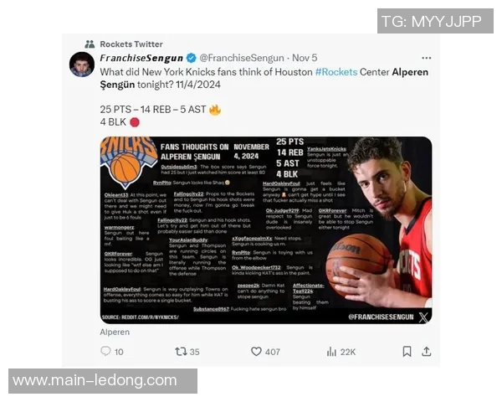Screen dimensions: 502x402
Task: Like the tweet with heart icon
Action: point(256,352)
